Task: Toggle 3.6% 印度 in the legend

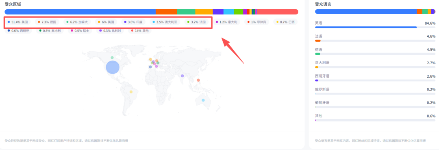Action: point(134,22)
